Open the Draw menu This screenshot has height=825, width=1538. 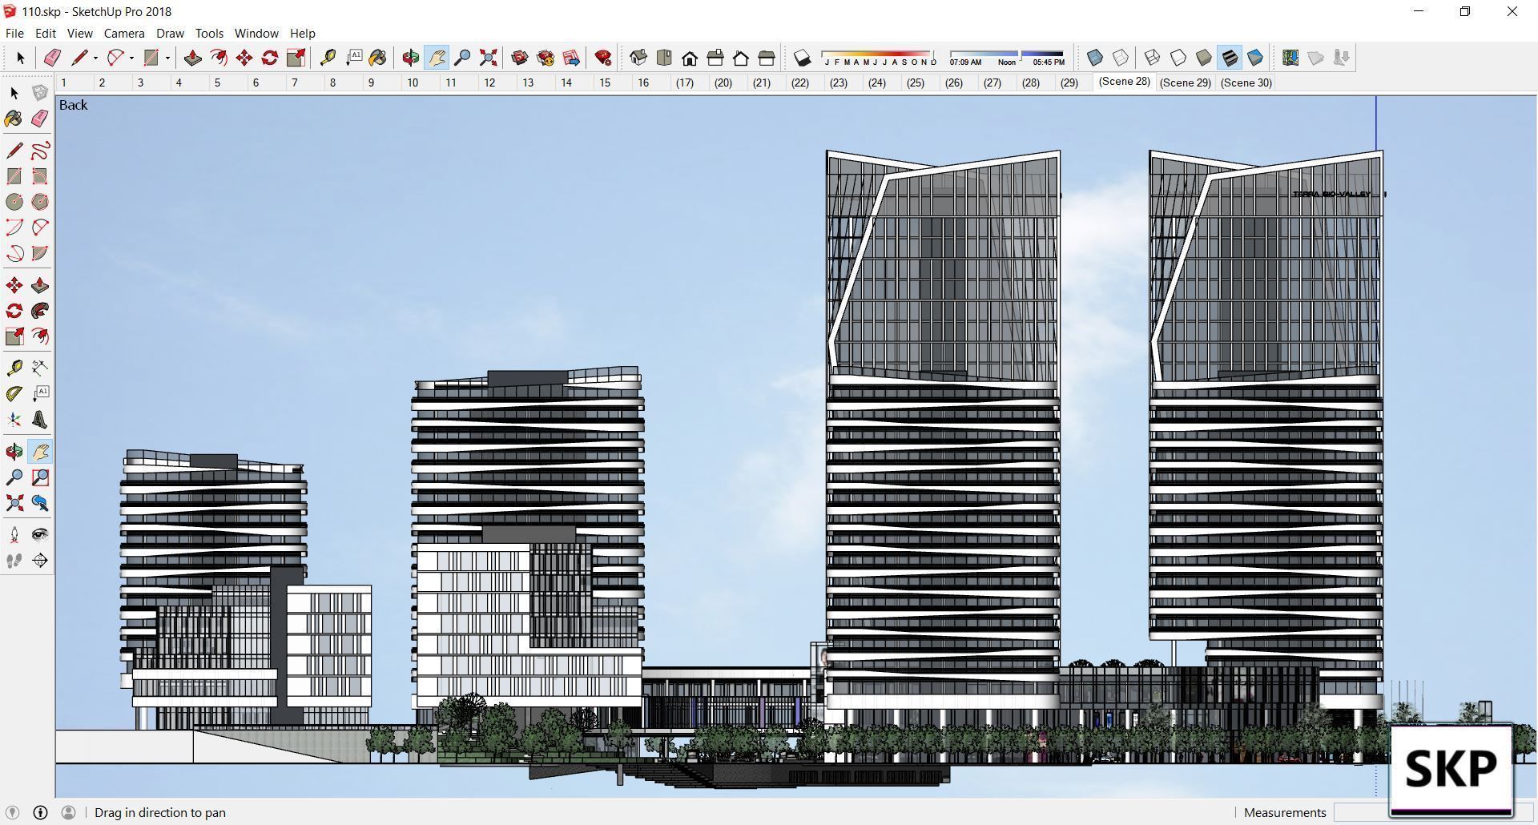[x=170, y=33]
